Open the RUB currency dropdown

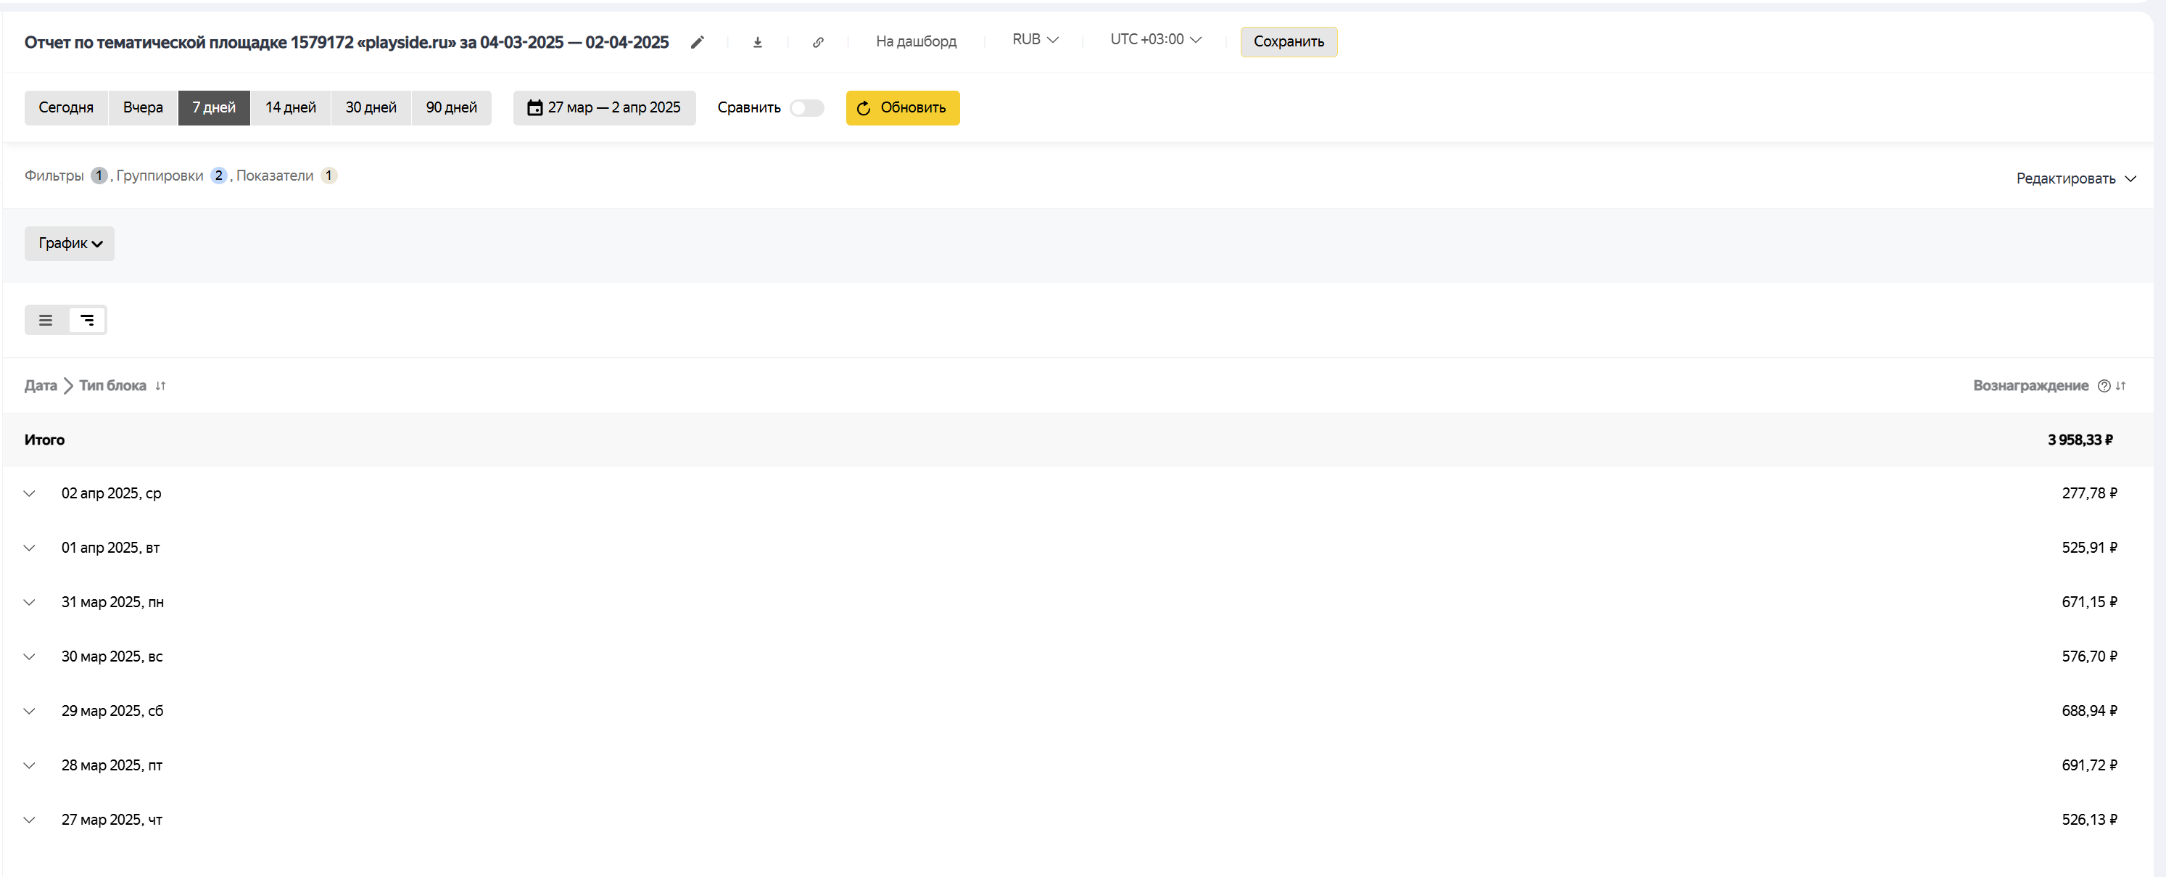point(1035,39)
